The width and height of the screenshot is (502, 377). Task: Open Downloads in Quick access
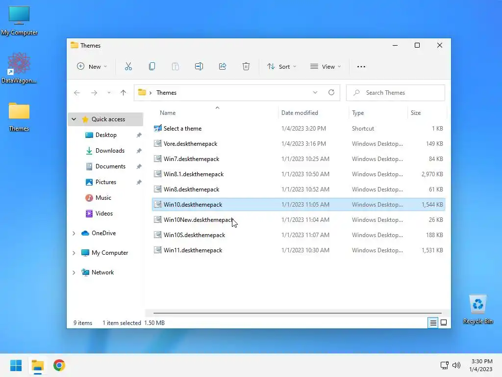(110, 151)
